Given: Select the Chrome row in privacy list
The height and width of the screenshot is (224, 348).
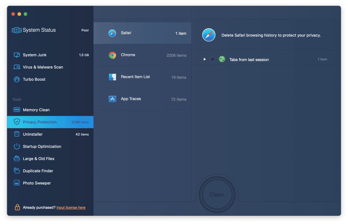Looking at the screenshot, I should coord(142,55).
